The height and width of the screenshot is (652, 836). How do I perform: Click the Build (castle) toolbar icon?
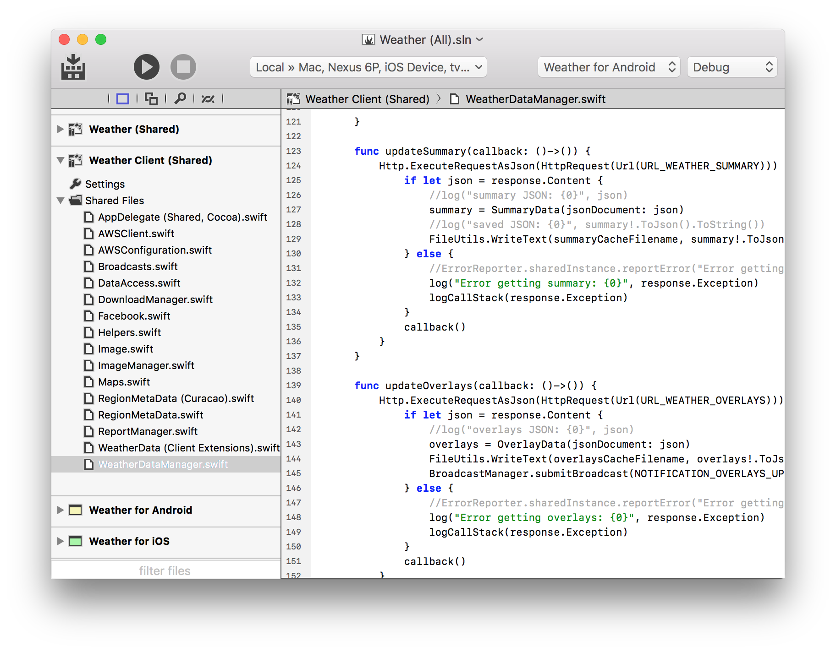[x=73, y=67]
